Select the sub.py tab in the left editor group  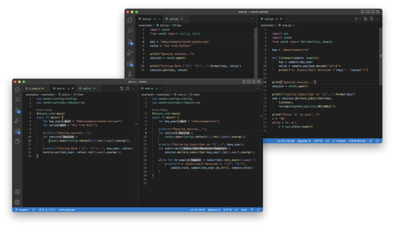point(174,19)
